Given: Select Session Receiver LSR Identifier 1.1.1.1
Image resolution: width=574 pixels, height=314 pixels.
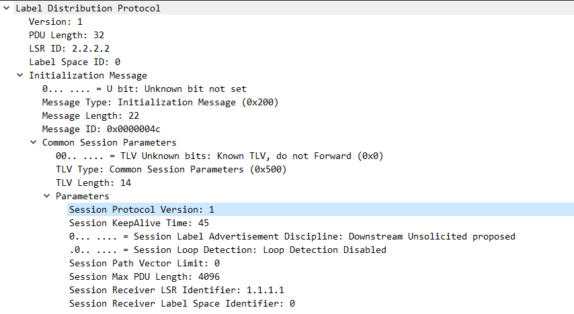Looking at the screenshot, I should click(x=177, y=290).
